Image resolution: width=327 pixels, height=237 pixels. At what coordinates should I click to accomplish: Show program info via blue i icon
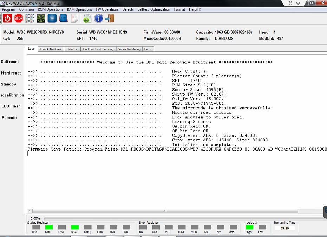tap(99, 19)
